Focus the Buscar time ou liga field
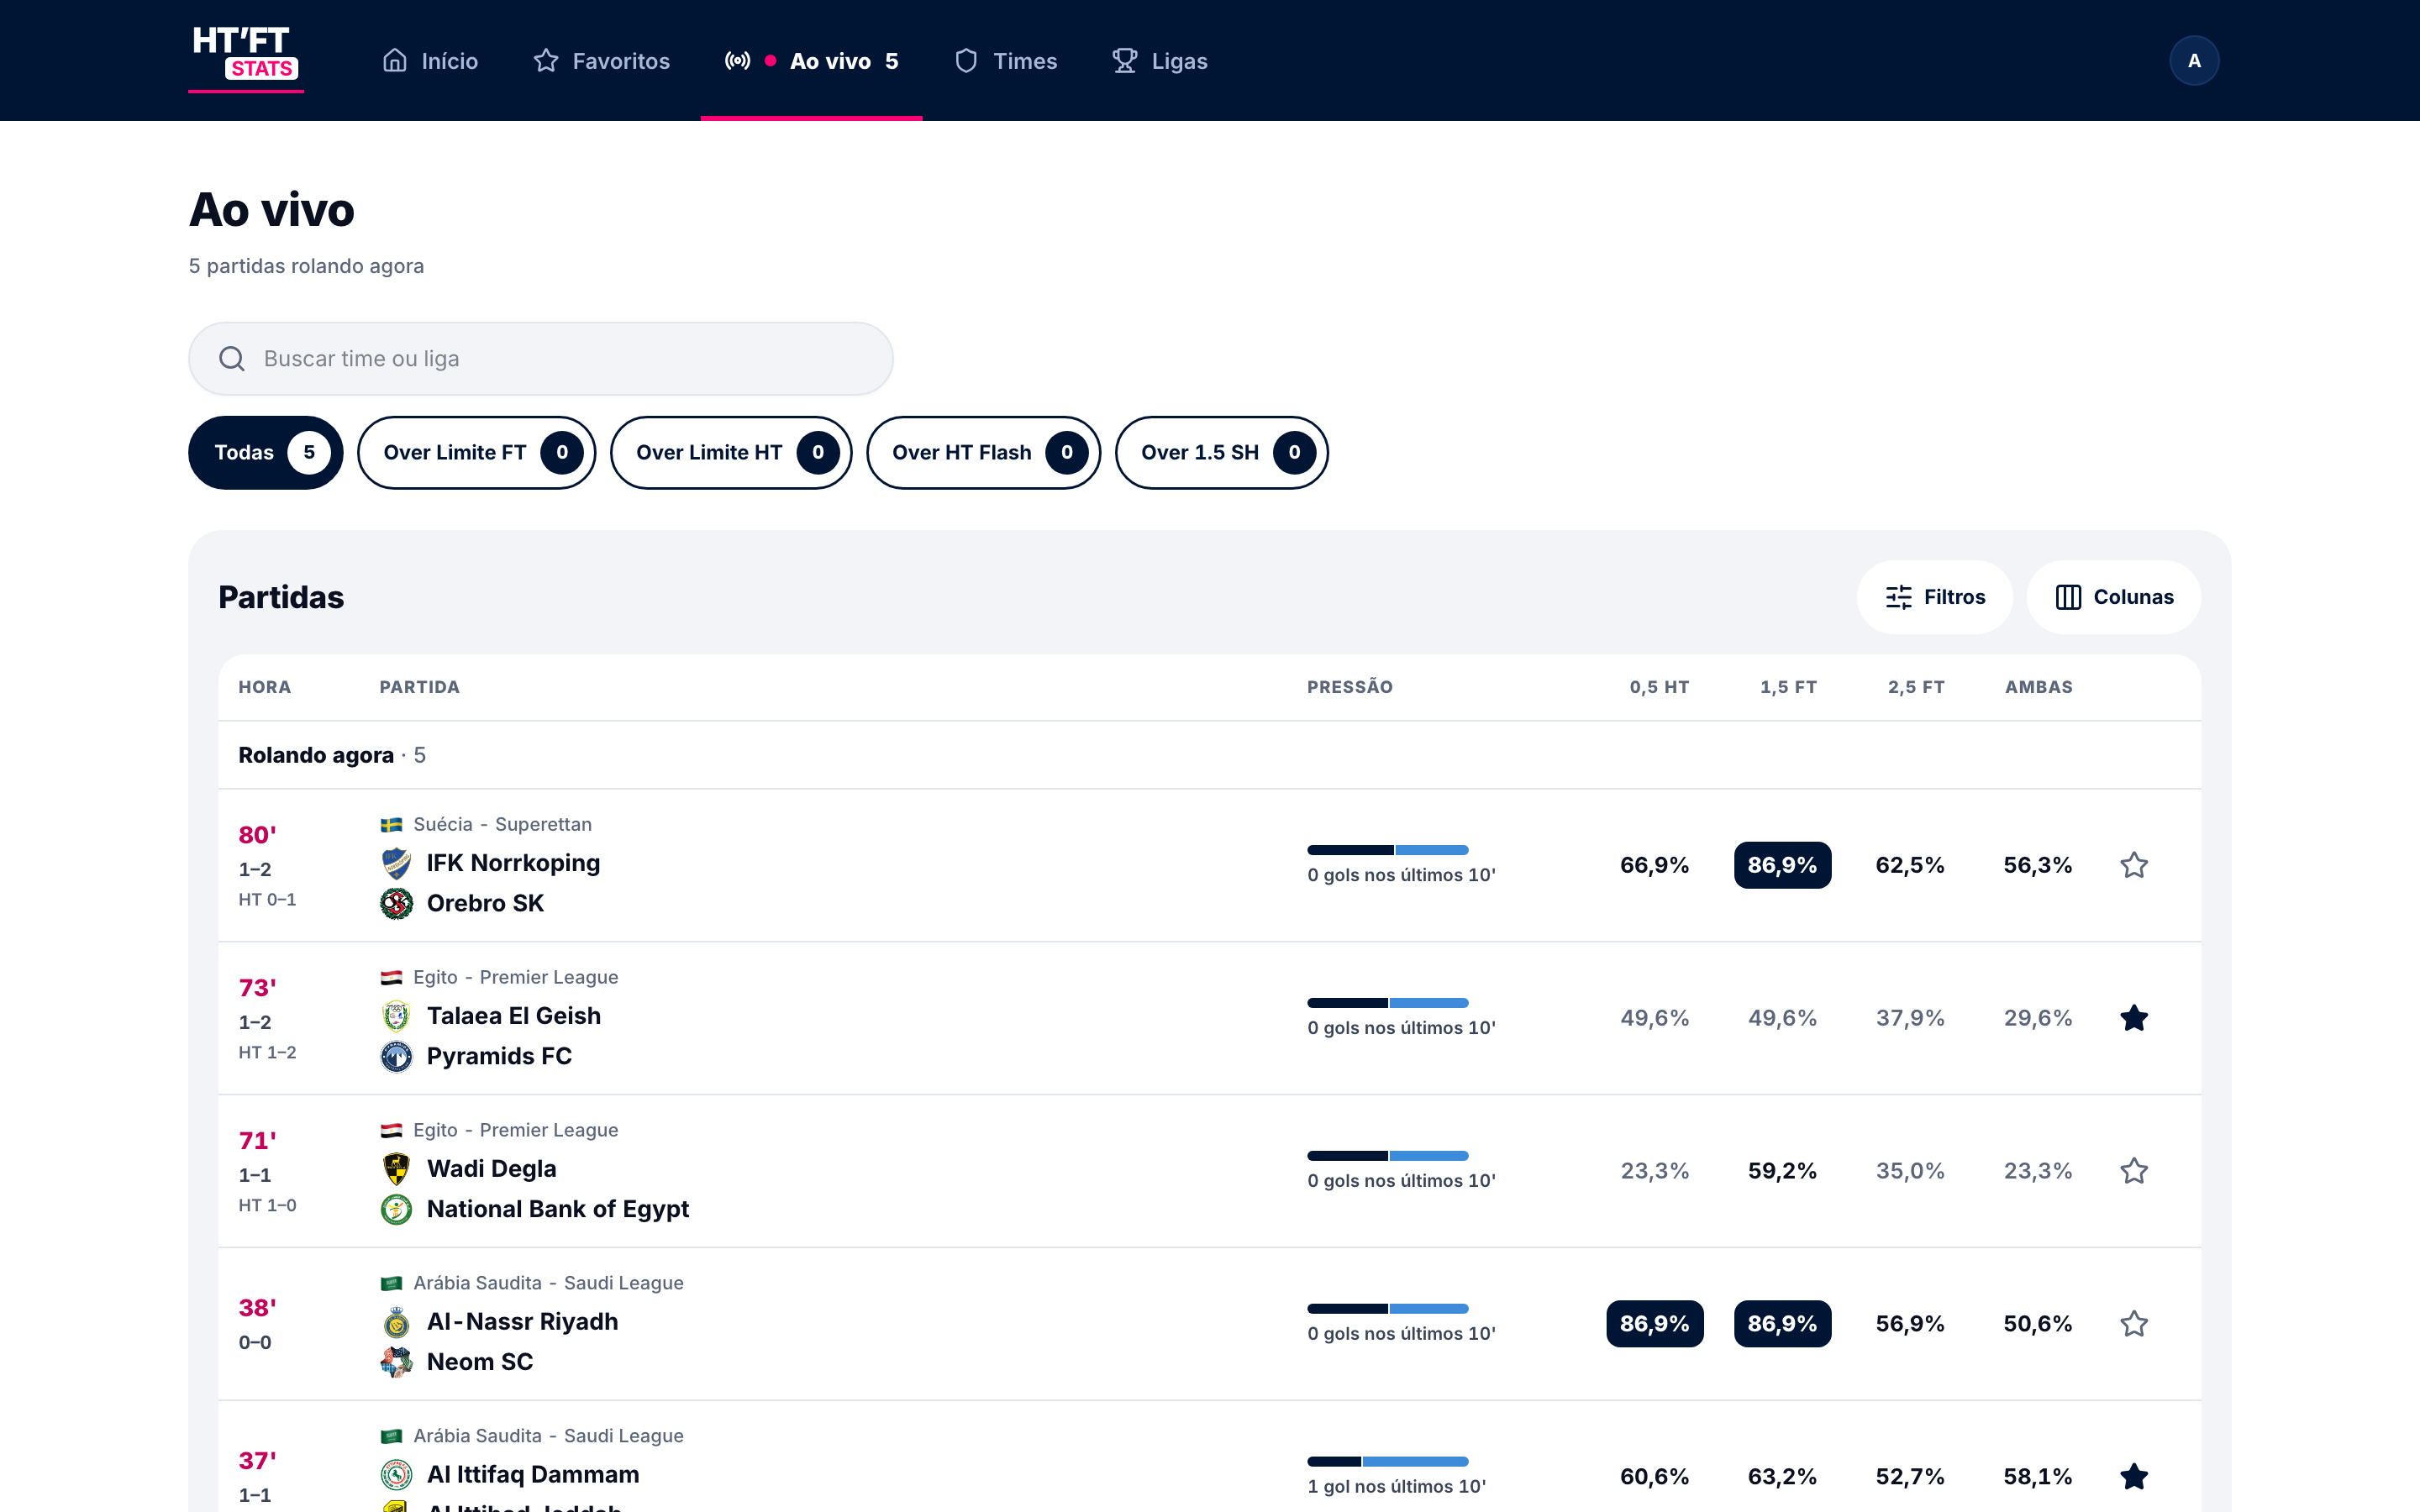 click(541, 359)
